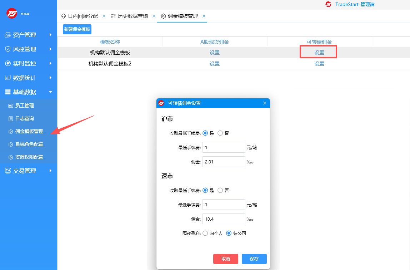Click the TradeStart-管理端 logo at top right
410x270 pixels.
click(x=328, y=5)
